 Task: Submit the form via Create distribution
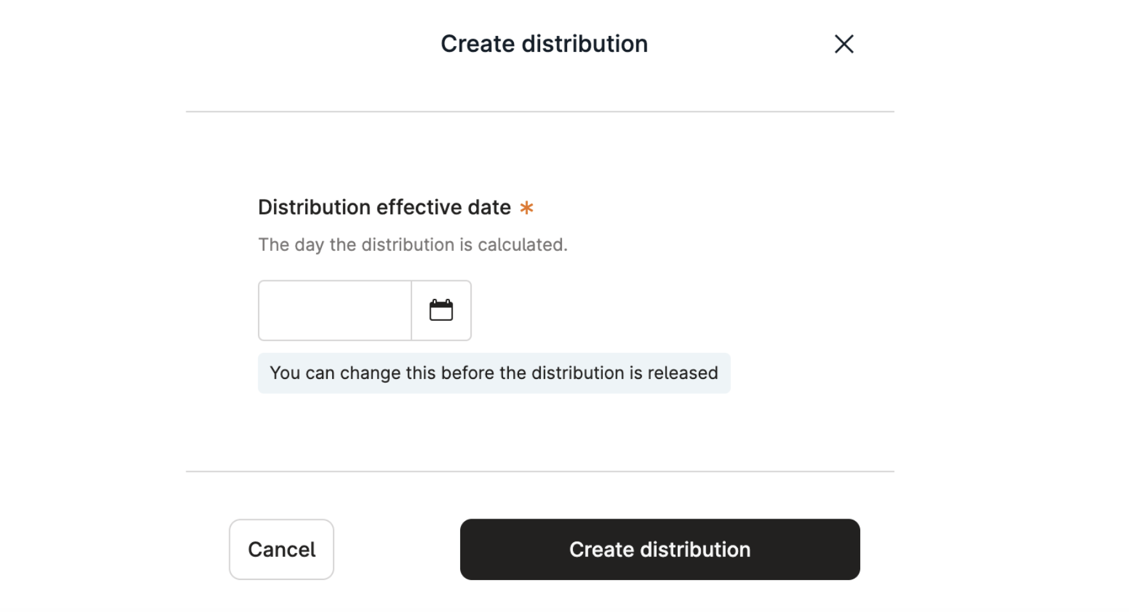pyautogui.click(x=659, y=549)
